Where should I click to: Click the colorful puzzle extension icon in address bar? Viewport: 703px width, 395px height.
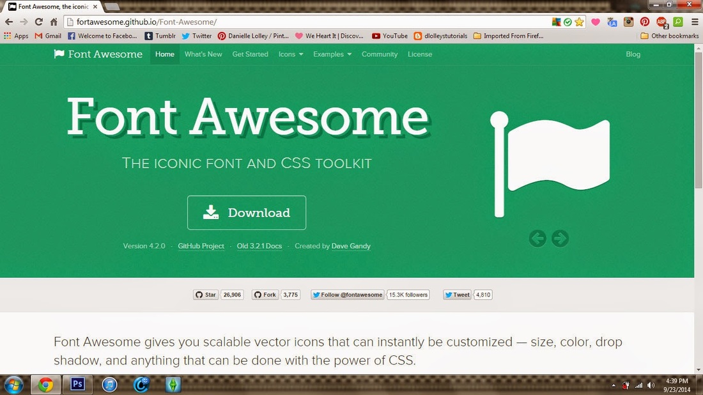pos(557,22)
